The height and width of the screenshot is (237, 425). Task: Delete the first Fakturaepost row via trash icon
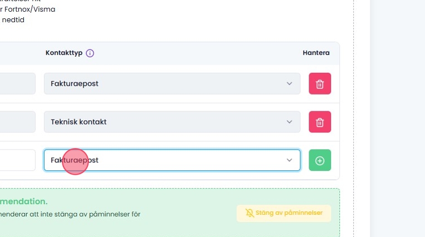pyautogui.click(x=320, y=84)
